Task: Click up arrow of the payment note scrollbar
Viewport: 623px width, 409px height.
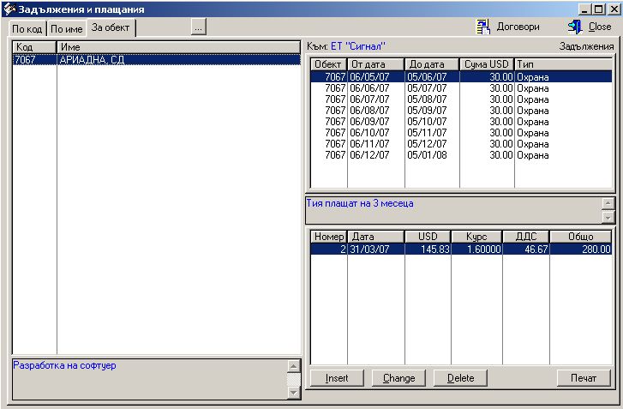Action: [608, 203]
